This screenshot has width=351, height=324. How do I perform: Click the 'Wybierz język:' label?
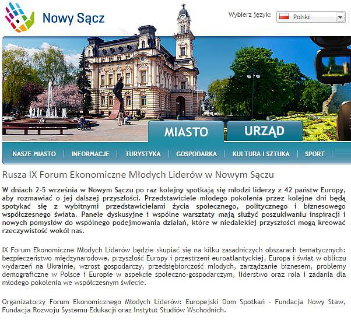(x=250, y=15)
